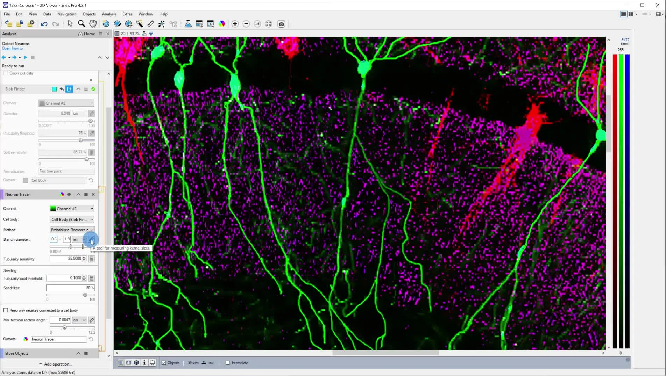Open the rainbow color settings icon
The width and height of the screenshot is (666, 376).
coord(222,24)
